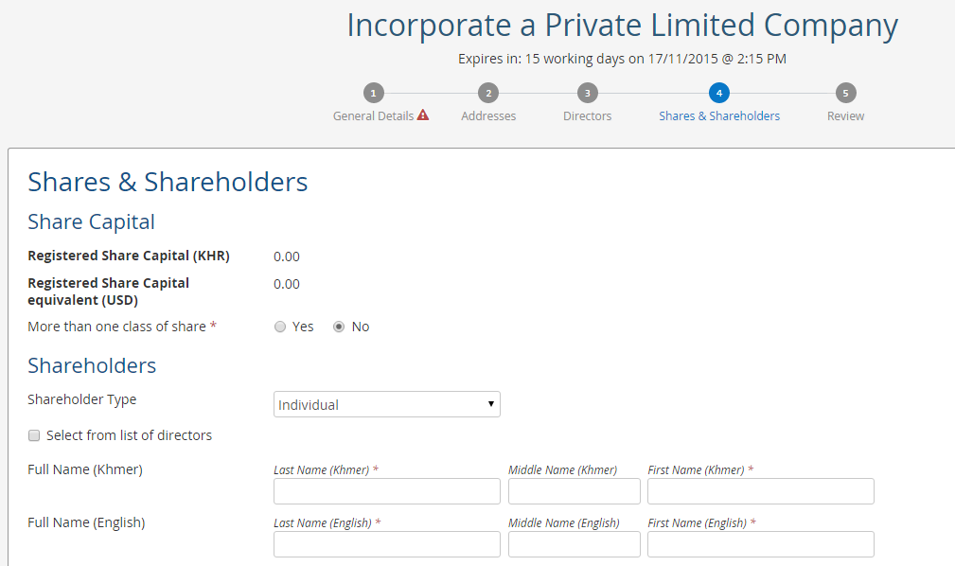Click the First Name (Khmer) field
This screenshot has height=566, width=955.
pyautogui.click(x=761, y=491)
